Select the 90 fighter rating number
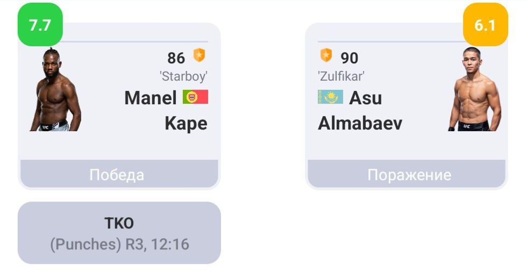 [x=350, y=58]
